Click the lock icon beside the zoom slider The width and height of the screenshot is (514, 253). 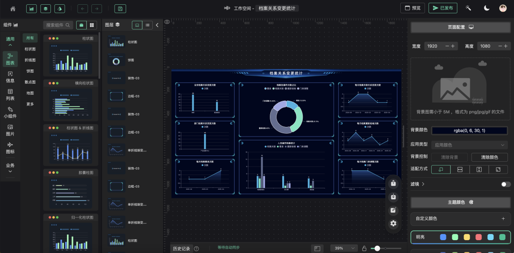[x=364, y=248]
